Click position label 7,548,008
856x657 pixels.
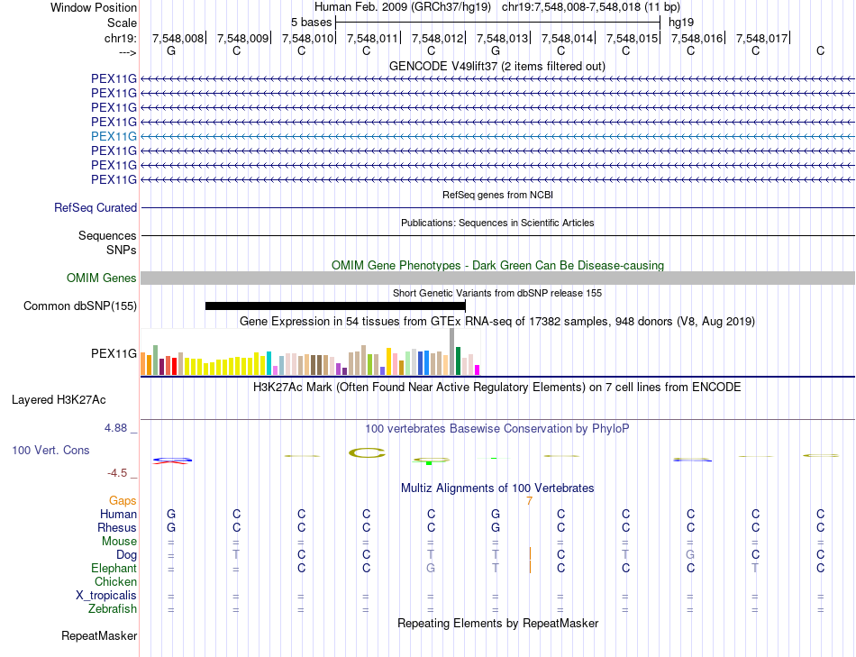pos(178,38)
